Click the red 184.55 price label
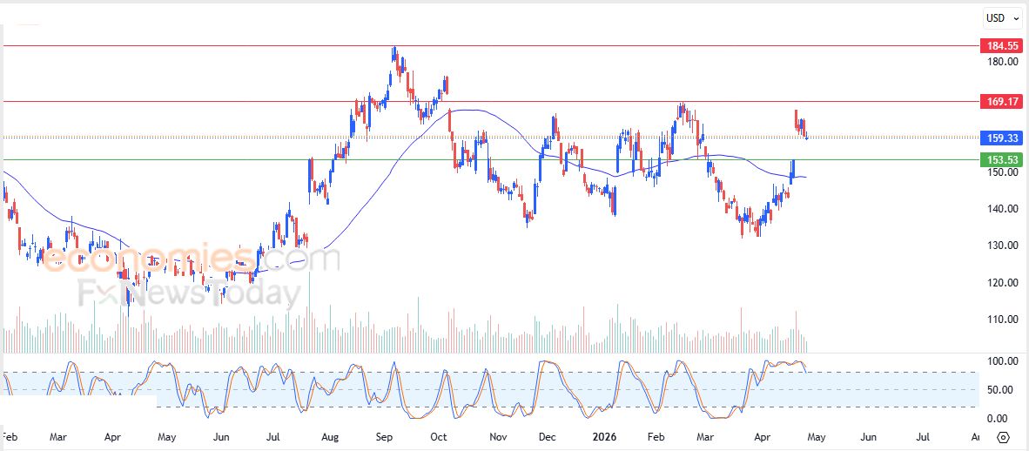1029x451 pixels. (x=999, y=45)
